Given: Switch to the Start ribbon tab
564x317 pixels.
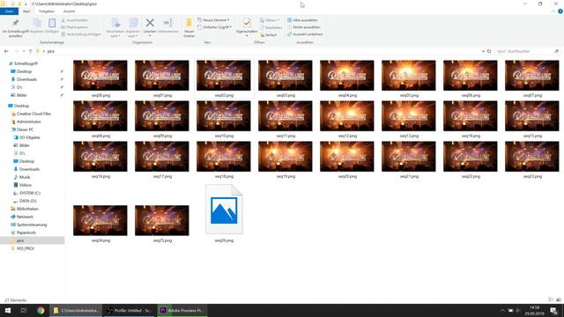Looking at the screenshot, I should (x=26, y=11).
